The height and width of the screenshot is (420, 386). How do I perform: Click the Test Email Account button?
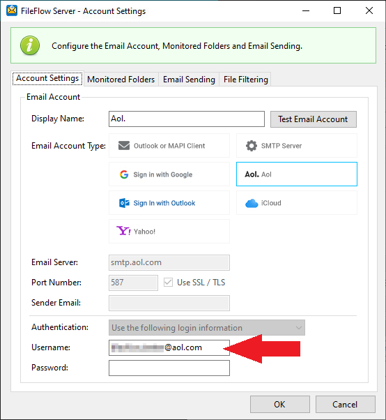[314, 119]
